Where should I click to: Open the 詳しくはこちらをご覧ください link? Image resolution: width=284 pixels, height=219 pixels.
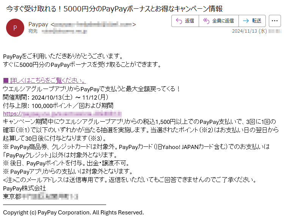point(44,80)
